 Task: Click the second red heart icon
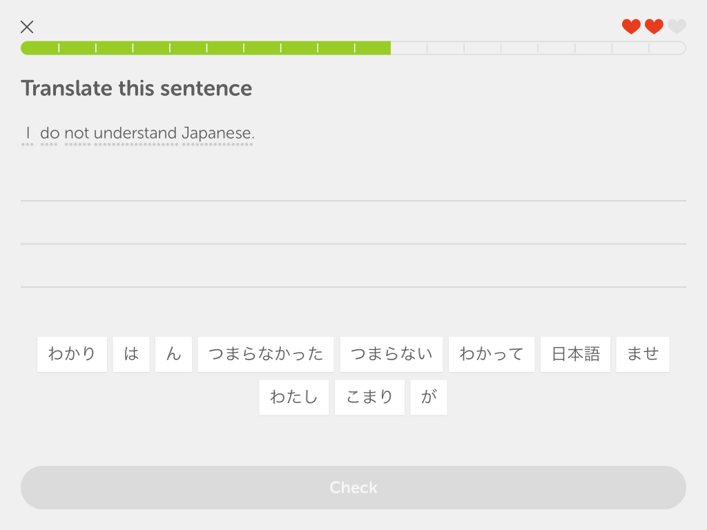click(655, 27)
